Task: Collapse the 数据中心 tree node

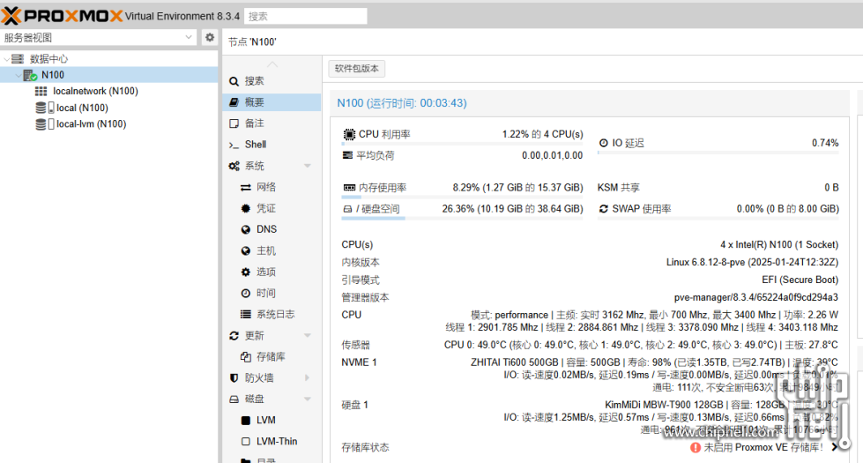Action: click(6, 59)
